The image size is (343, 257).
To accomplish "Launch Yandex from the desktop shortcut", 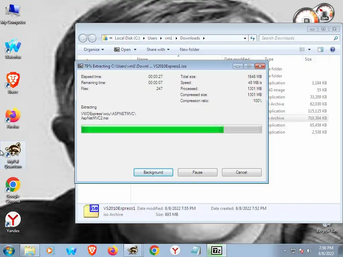I will [13, 222].
